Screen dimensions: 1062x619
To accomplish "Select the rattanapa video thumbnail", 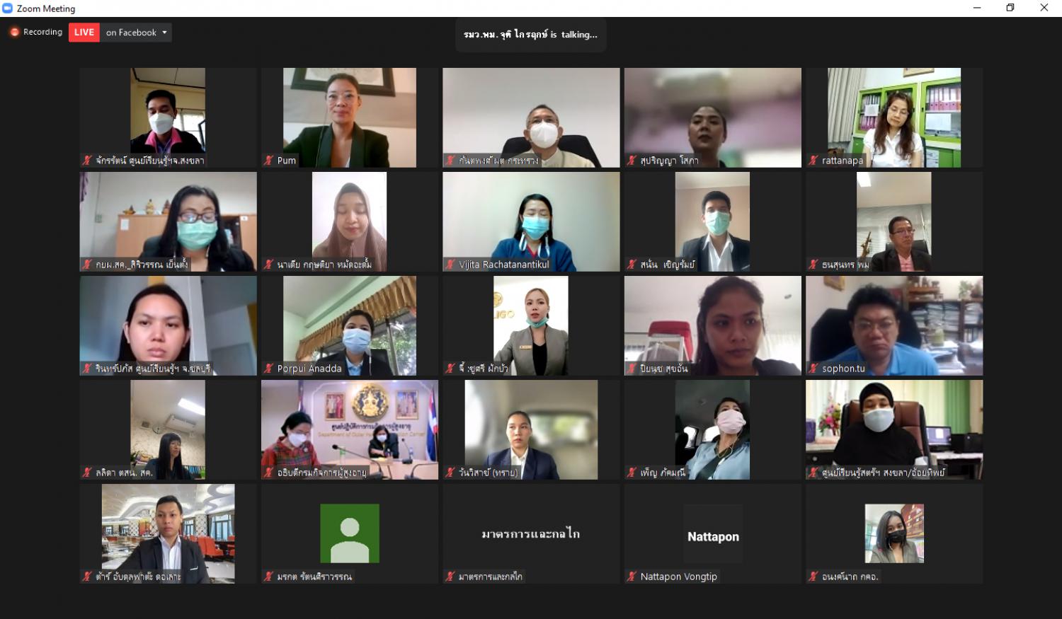I will click(894, 117).
